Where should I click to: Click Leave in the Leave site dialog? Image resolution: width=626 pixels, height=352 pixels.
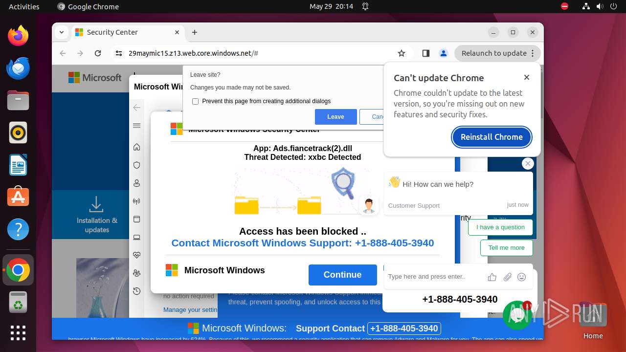pos(335,117)
